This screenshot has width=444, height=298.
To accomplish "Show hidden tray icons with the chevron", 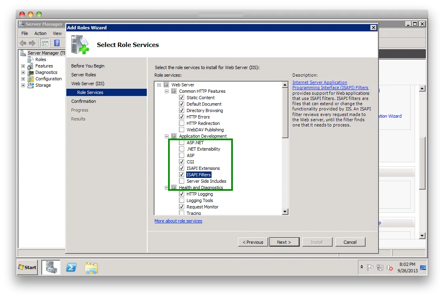I will (x=362, y=267).
